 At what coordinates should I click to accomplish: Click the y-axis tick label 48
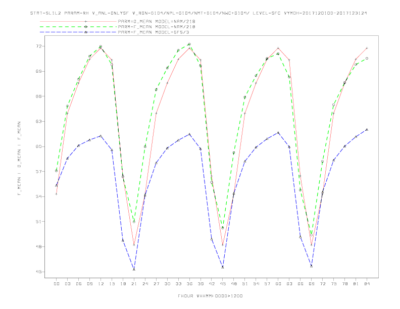click(39, 246)
